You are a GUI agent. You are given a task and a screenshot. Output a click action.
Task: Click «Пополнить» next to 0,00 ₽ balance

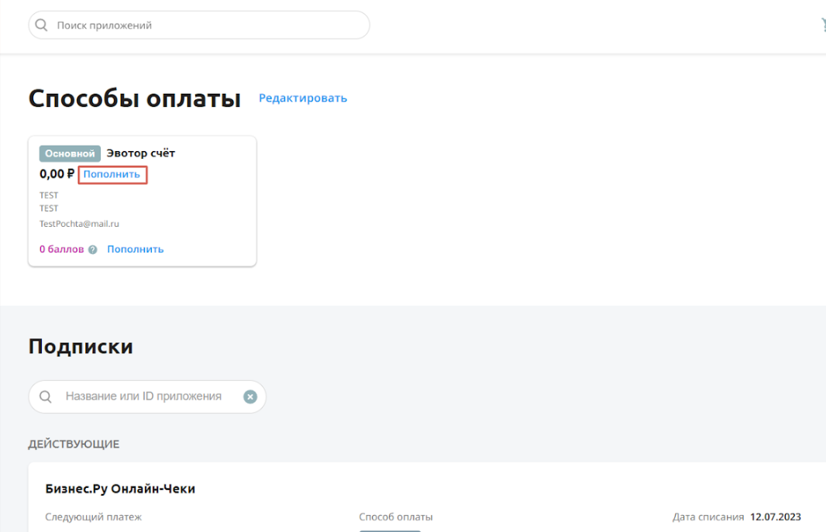click(112, 174)
